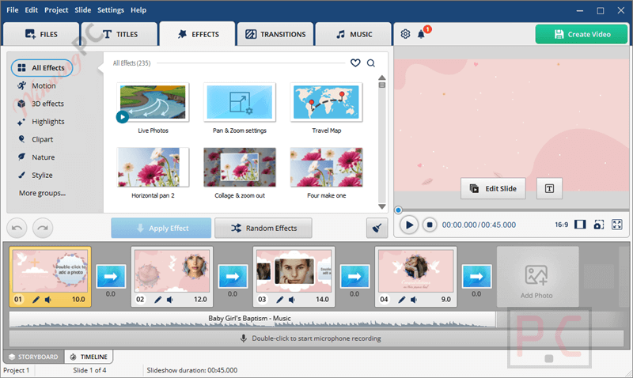This screenshot has width=633, height=378.
Task: Open transition after slide 01
Action: pos(111,276)
